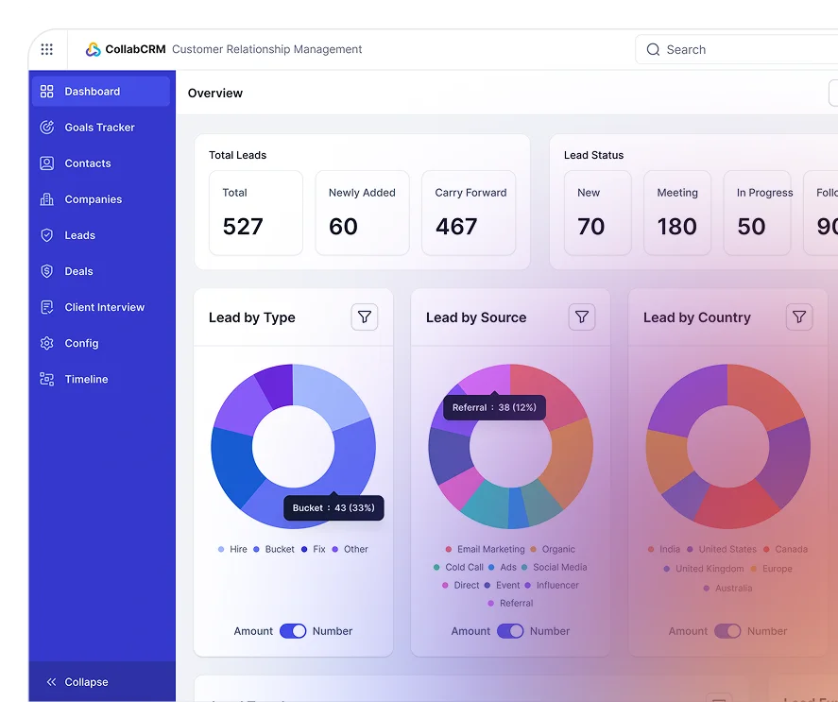Click the Leads shield icon
The height and width of the screenshot is (702, 838).
[47, 235]
